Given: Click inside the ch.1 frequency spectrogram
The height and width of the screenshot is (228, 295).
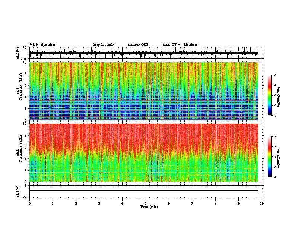Looking at the screenshot, I should [144, 91].
